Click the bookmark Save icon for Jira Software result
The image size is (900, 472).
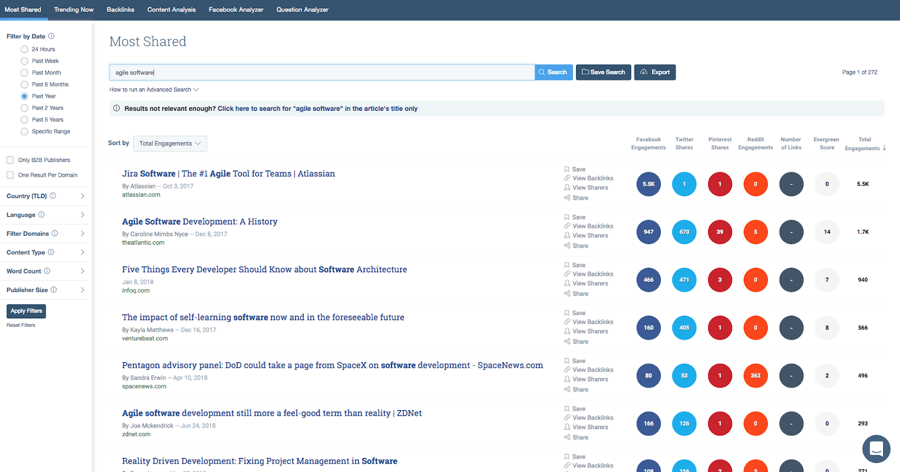[x=567, y=169]
